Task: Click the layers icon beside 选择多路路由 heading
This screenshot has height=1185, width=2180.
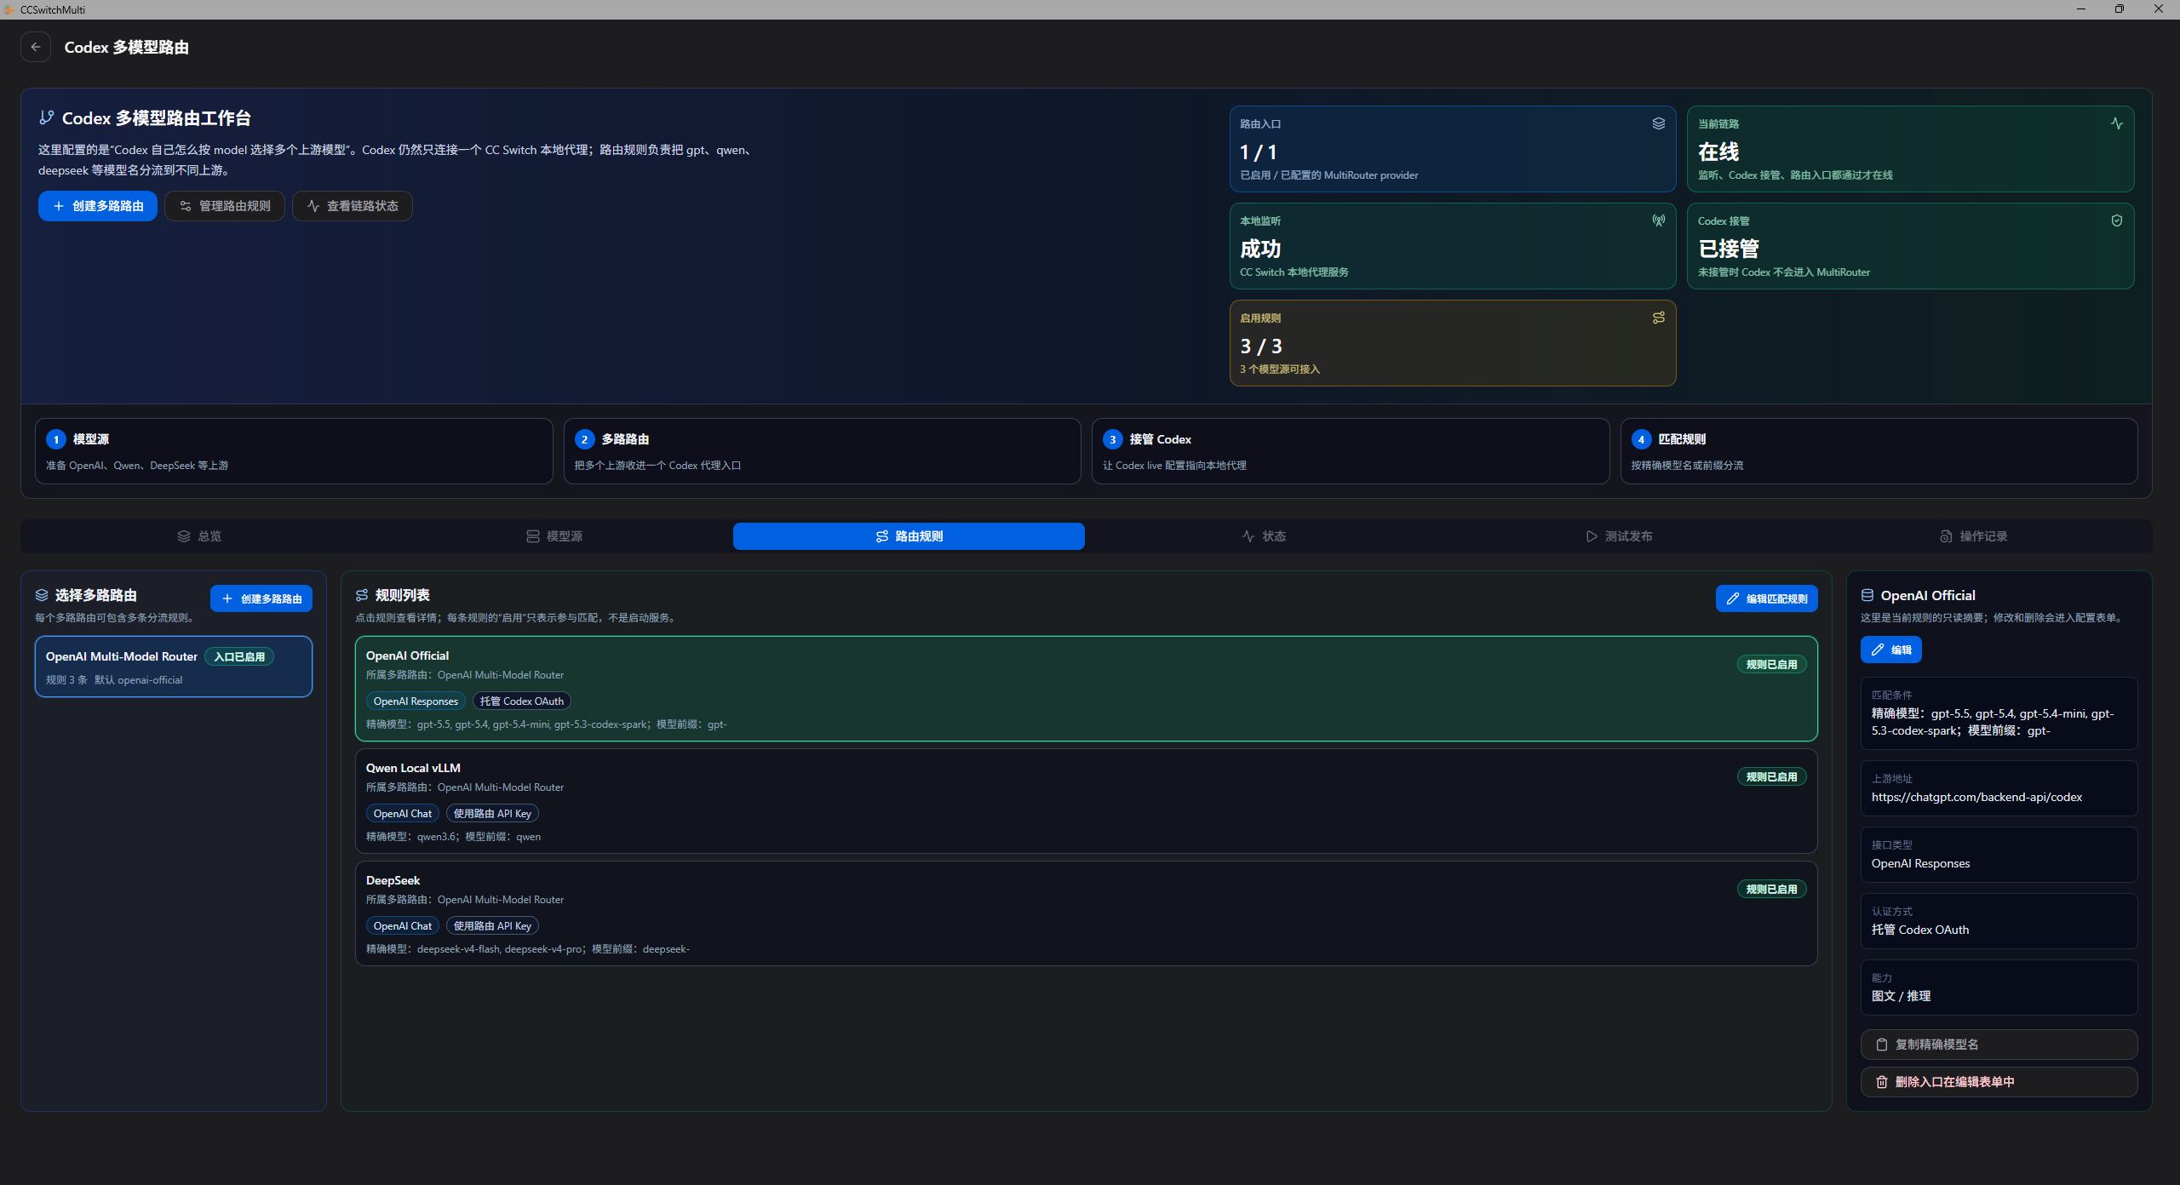Action: 42,595
